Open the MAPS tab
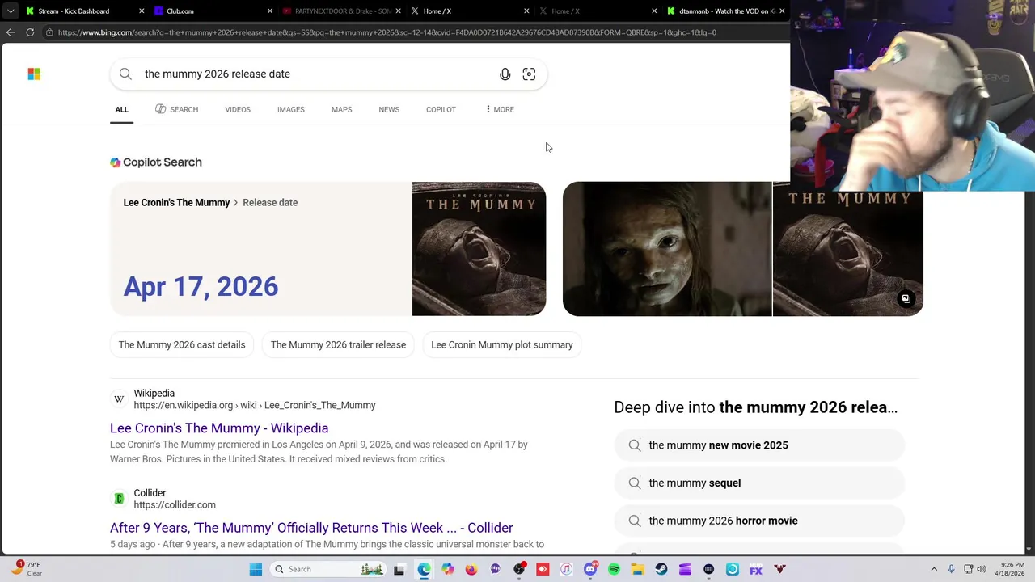1035x582 pixels. click(341, 109)
